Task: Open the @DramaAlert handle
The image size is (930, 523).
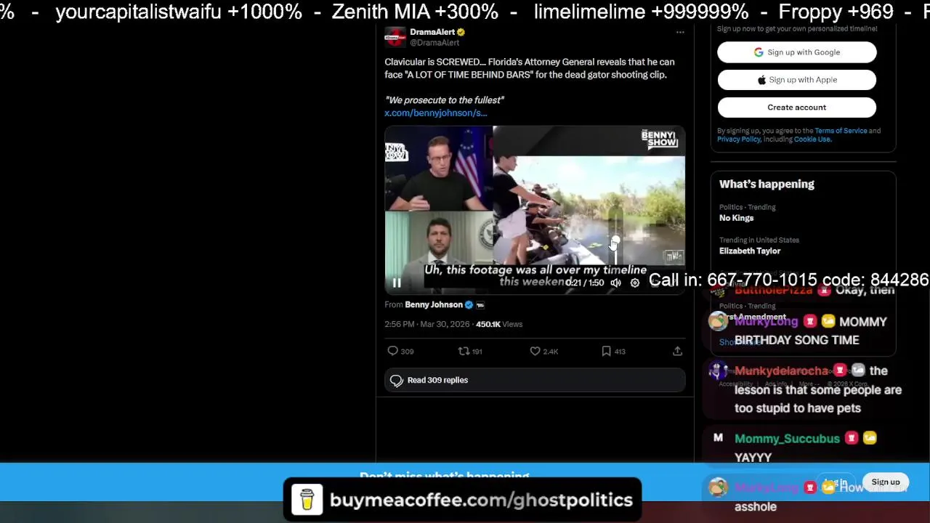Action: [434, 43]
